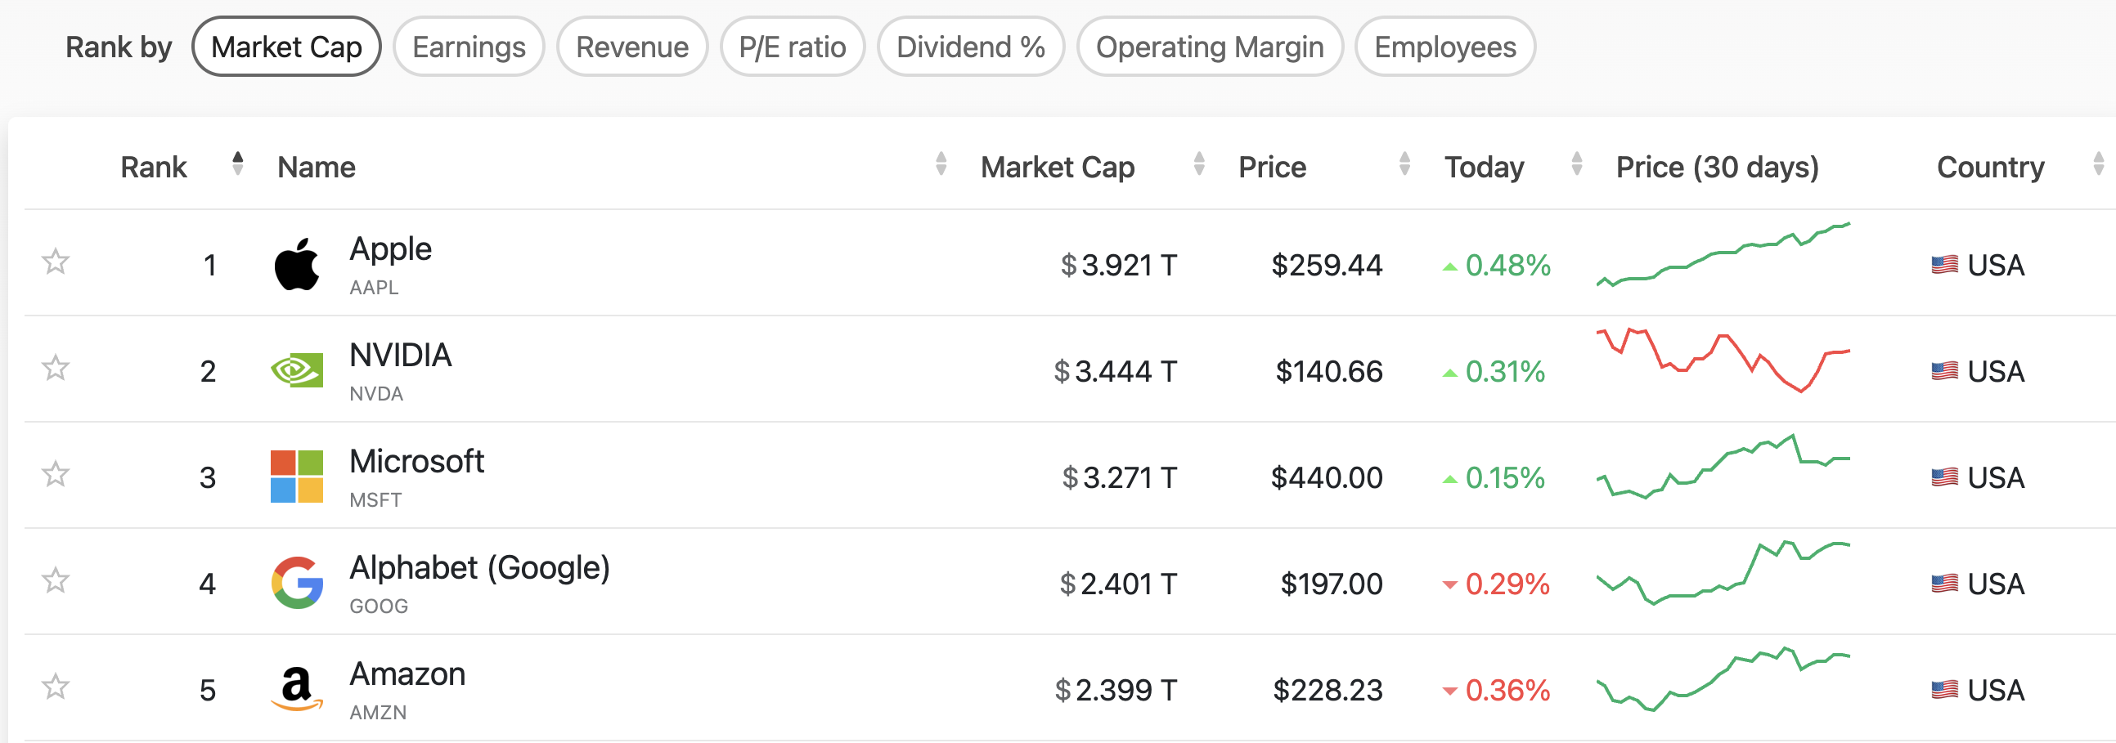This screenshot has width=2116, height=743.
Task: Favorite Apple with its star toggle
Action: pos(56,262)
